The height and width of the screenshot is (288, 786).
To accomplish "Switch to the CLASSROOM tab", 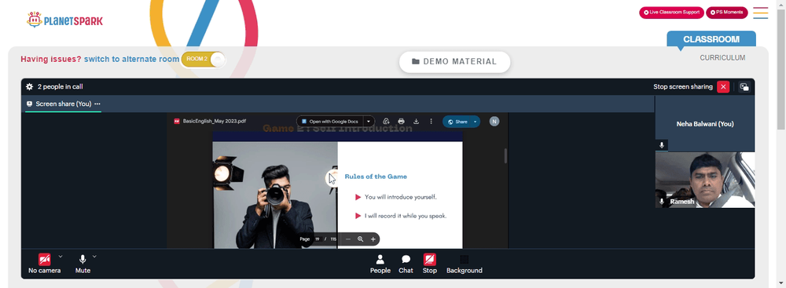I will click(x=711, y=39).
